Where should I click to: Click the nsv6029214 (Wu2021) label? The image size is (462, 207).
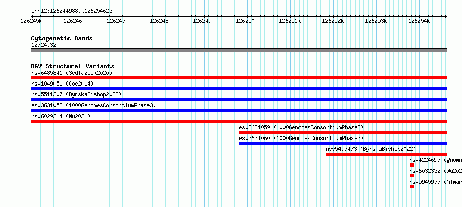(x=61, y=116)
